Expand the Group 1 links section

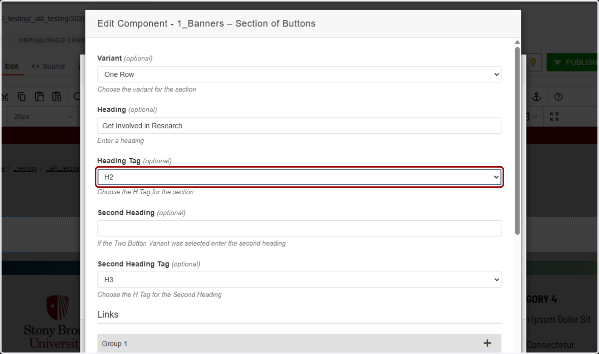[299, 344]
